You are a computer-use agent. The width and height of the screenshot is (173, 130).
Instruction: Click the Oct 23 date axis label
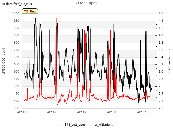111,112
